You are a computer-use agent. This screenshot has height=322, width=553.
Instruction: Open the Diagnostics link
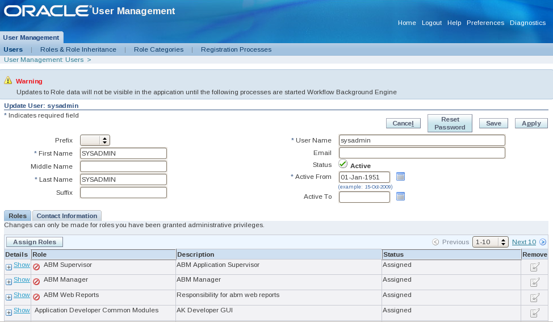point(527,23)
